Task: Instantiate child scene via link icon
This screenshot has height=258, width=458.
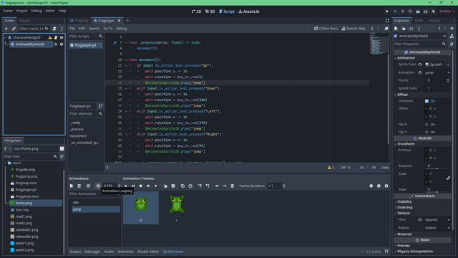Action: [14, 29]
